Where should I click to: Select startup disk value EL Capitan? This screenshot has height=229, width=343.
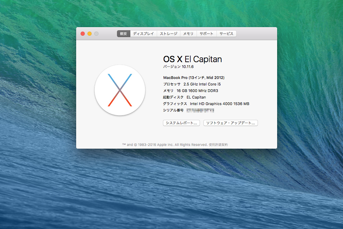click(x=196, y=98)
